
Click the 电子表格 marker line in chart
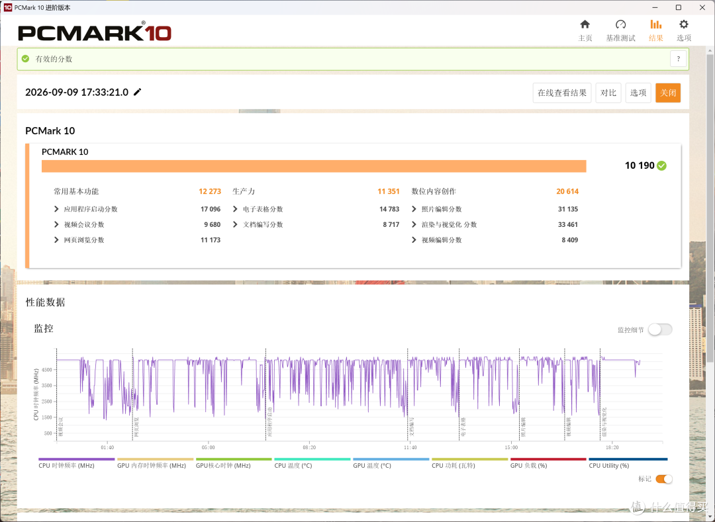(459, 394)
